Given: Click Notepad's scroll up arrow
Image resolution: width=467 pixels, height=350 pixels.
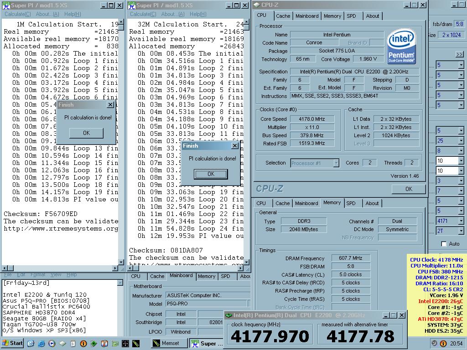Looking at the screenshot, I should pos(120,283).
